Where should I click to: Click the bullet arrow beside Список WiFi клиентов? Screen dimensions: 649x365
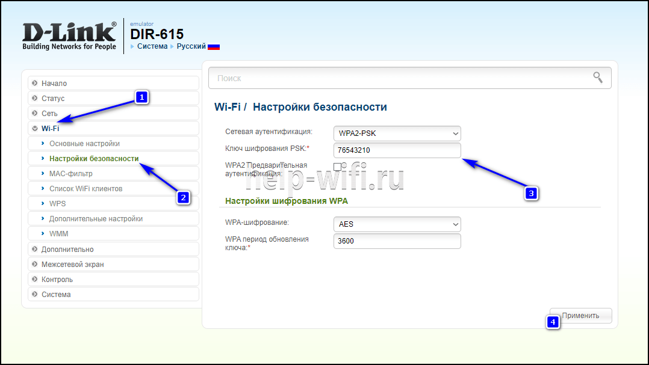click(x=43, y=188)
